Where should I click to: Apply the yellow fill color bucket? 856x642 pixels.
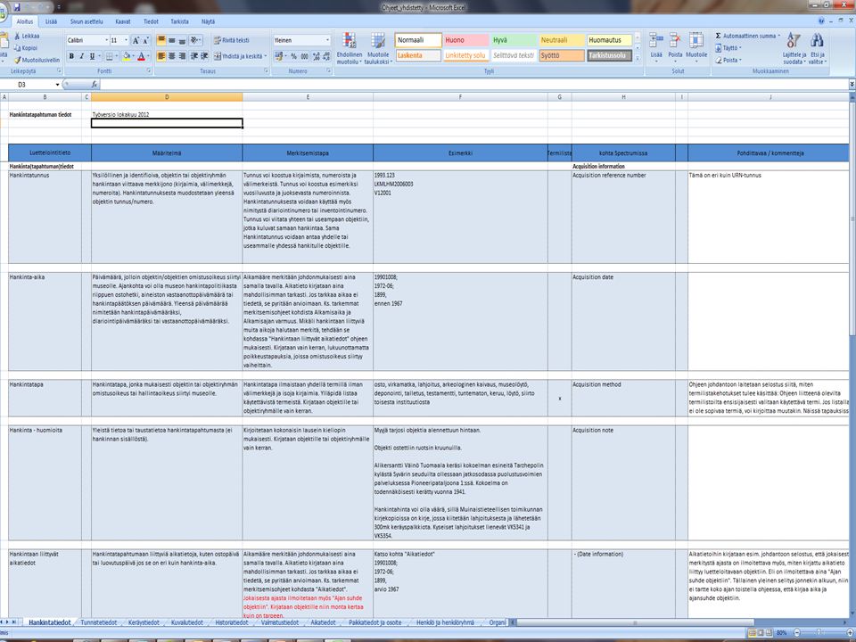(126, 56)
